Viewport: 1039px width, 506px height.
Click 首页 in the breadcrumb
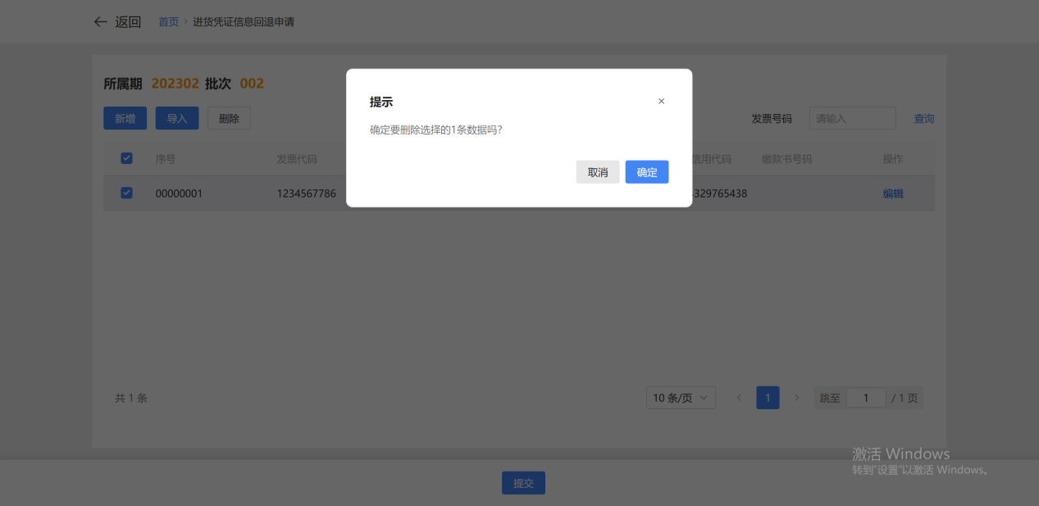[x=168, y=22]
